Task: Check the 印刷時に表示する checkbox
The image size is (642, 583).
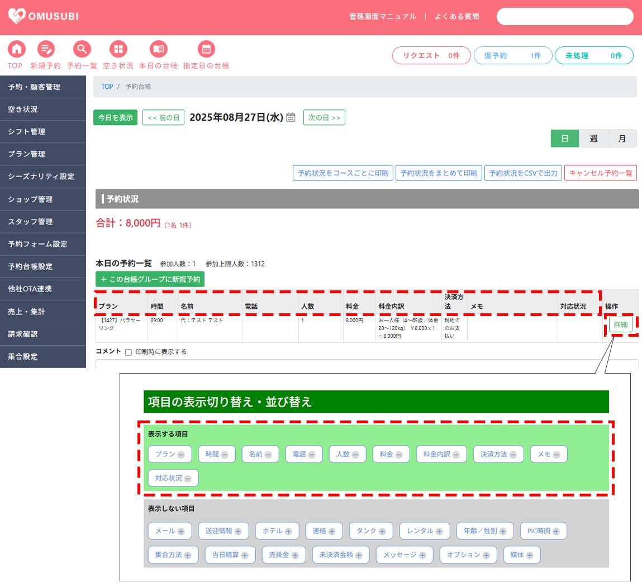Action: coord(129,352)
